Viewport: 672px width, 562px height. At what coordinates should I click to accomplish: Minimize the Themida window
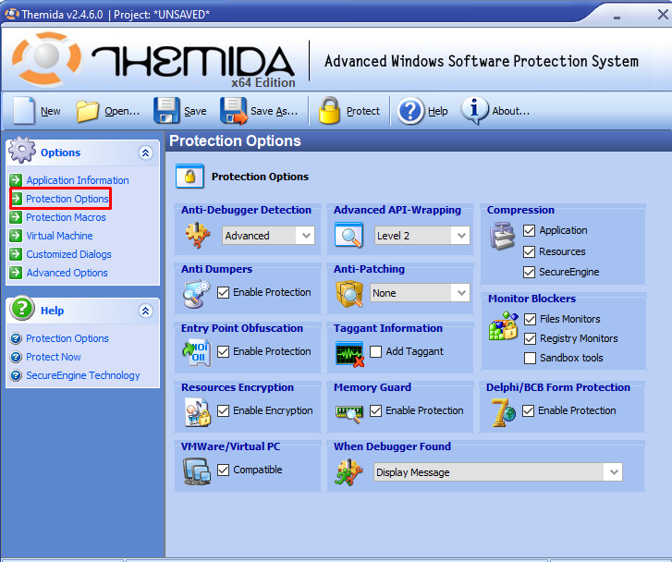(617, 18)
